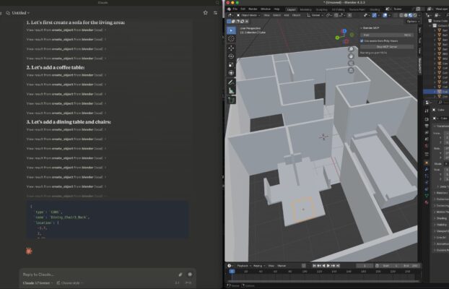Switch to the Modeling workspace tab
Image resolution: width=449 pixels, height=289 pixels.
[x=305, y=9]
